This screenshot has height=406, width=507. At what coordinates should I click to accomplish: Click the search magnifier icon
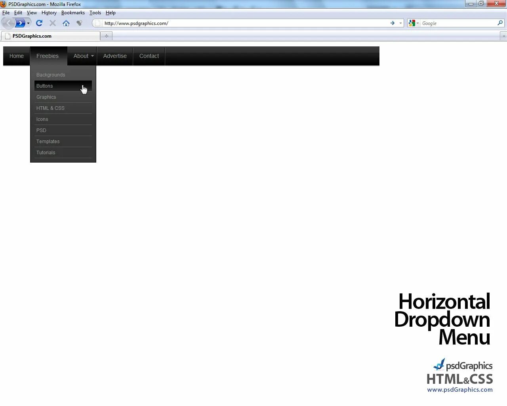click(x=500, y=23)
